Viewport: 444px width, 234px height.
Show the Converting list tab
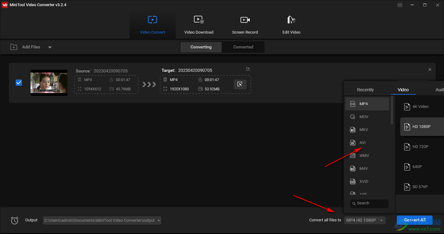[201, 47]
